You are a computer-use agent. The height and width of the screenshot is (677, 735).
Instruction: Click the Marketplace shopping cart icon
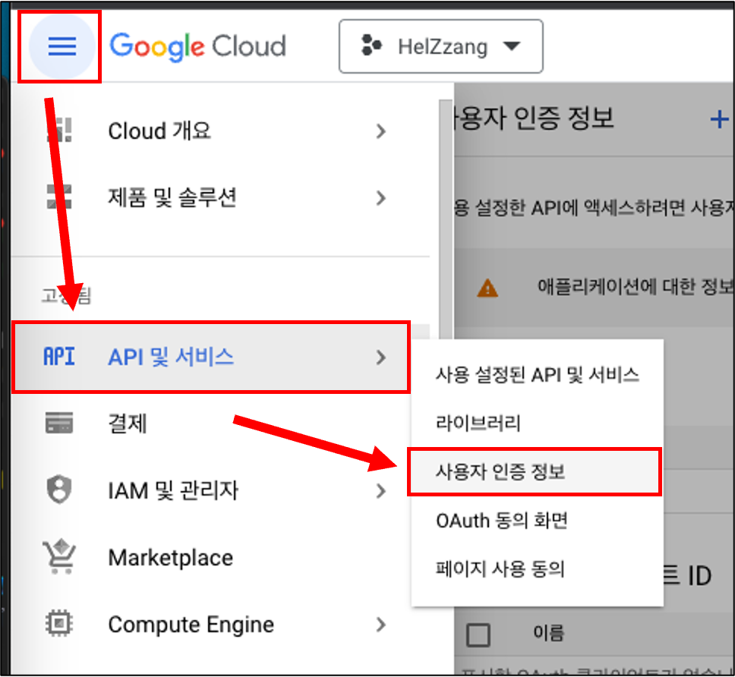tap(59, 556)
